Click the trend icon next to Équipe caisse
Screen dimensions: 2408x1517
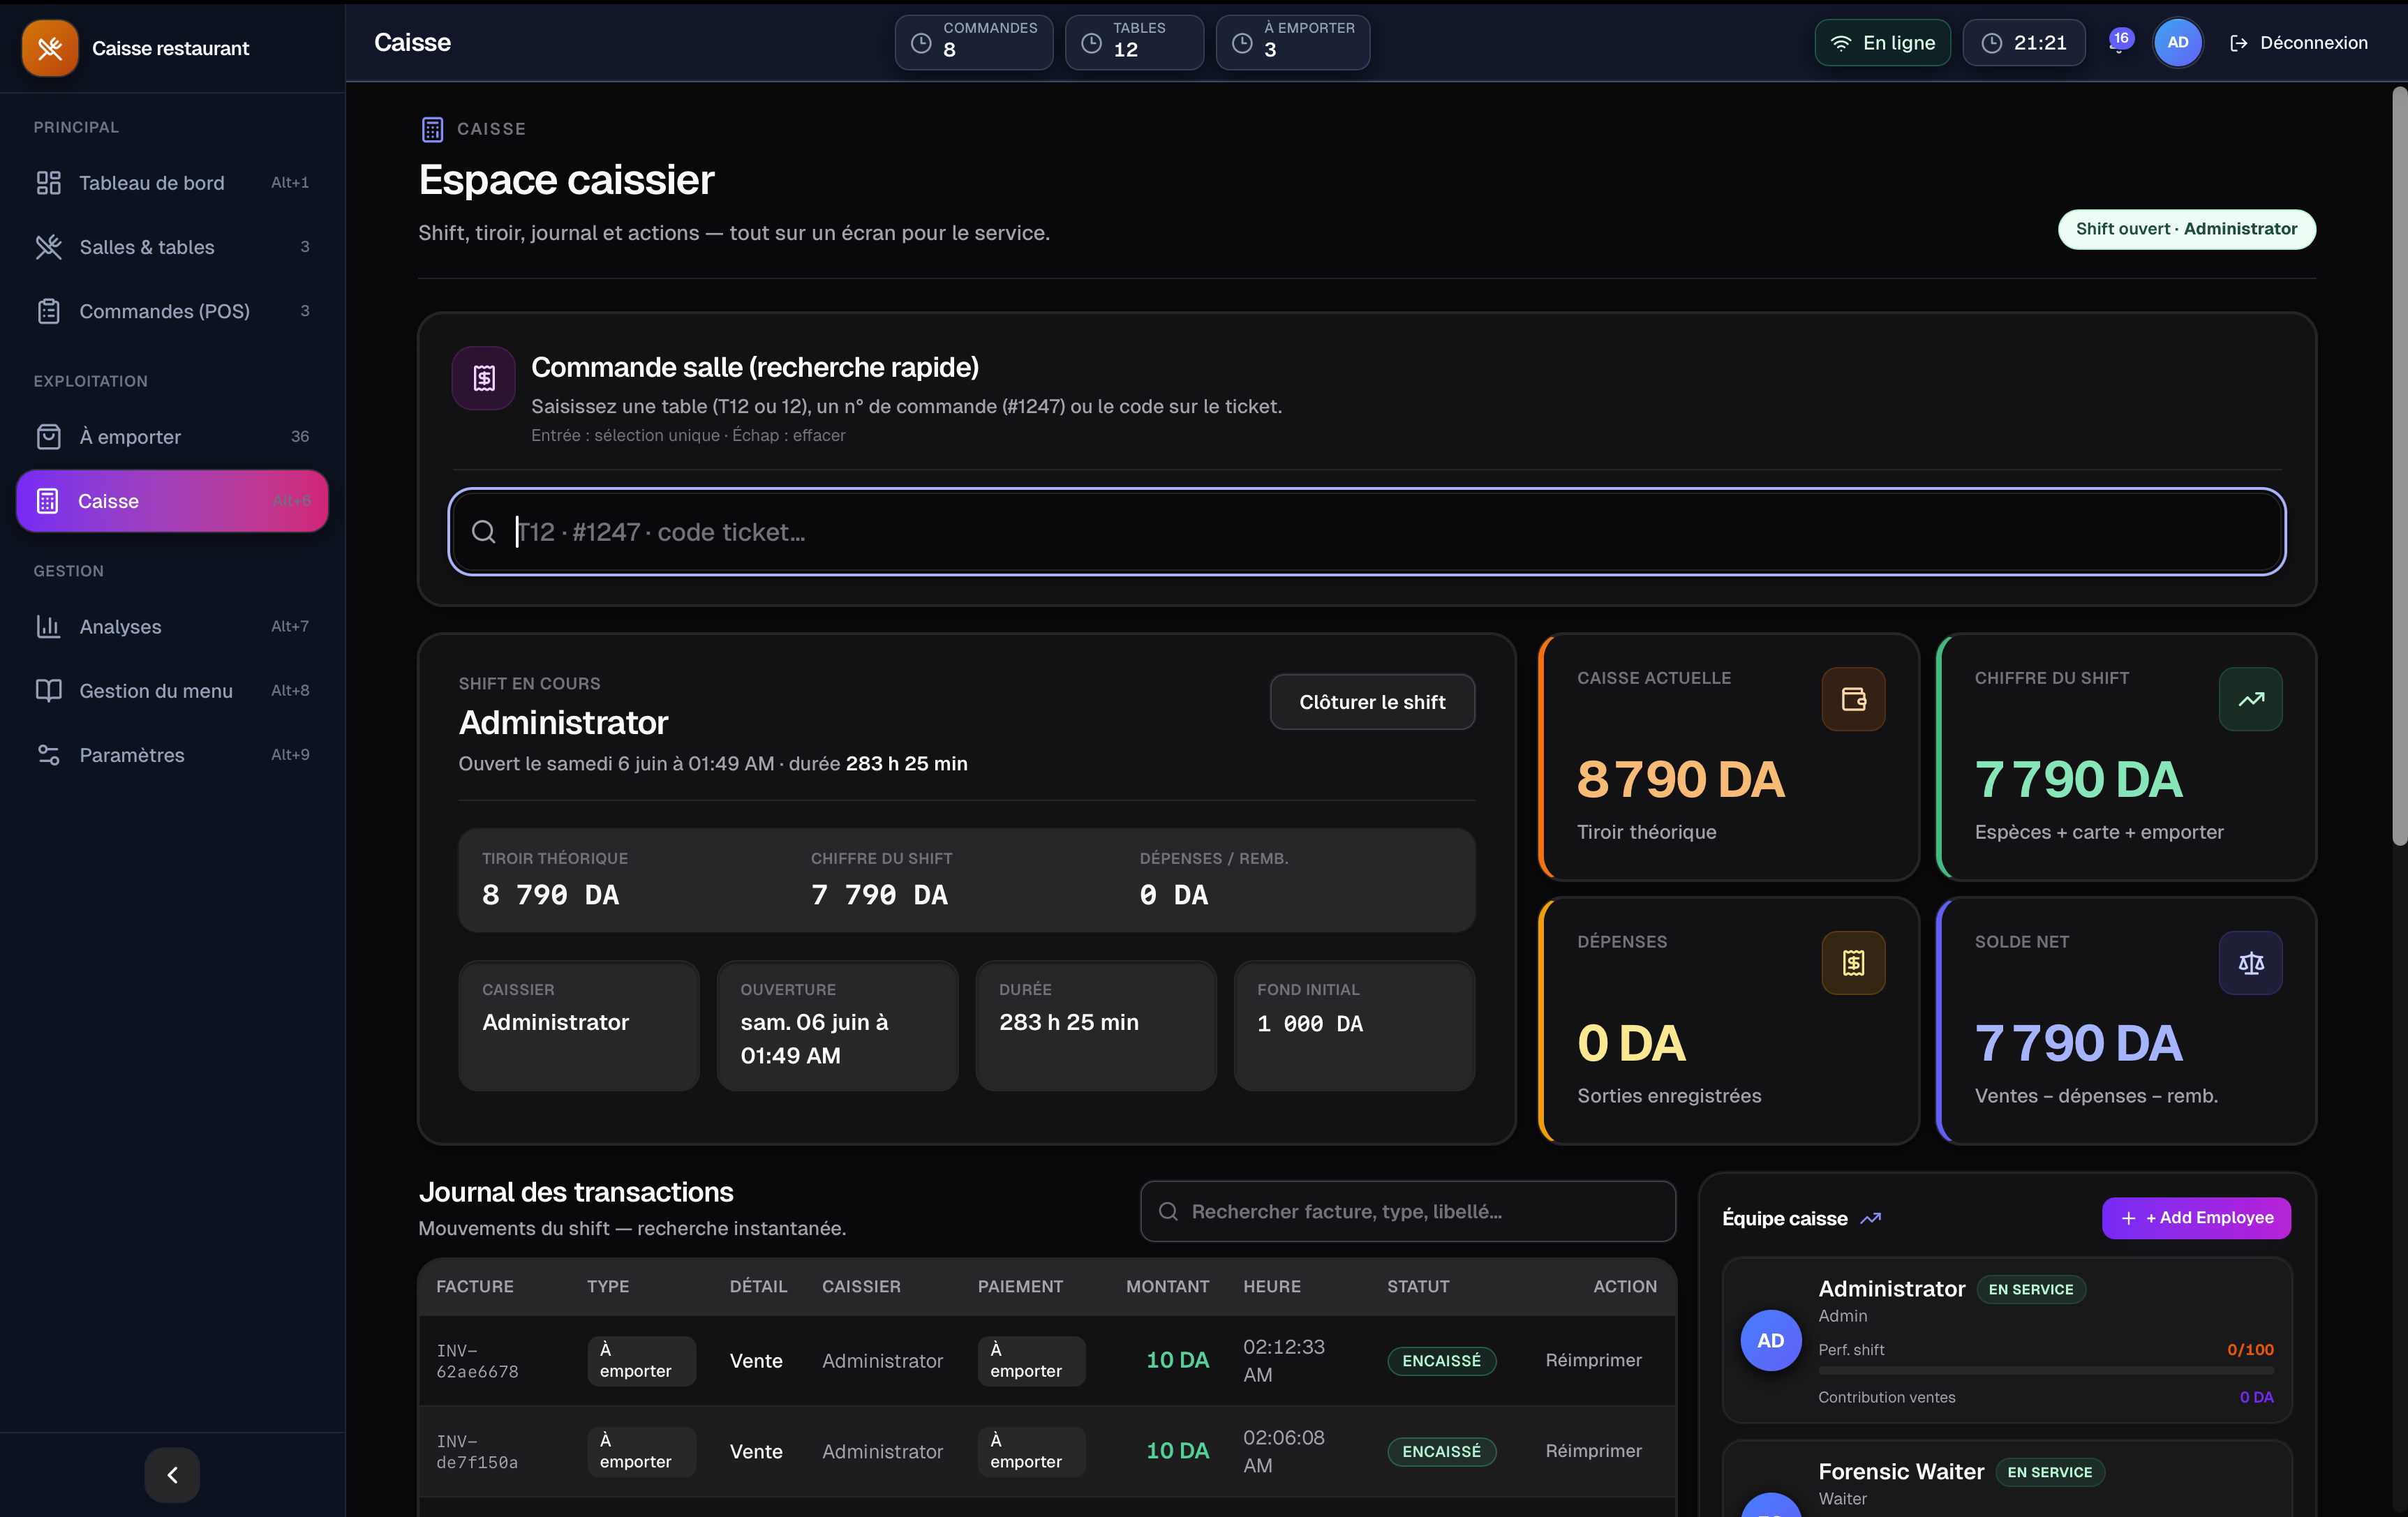click(1870, 1219)
